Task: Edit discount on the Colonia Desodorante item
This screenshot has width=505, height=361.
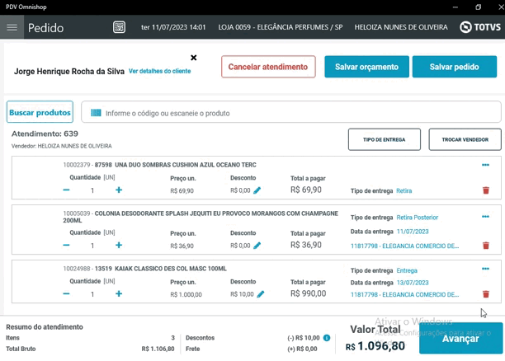Action: 257,246
